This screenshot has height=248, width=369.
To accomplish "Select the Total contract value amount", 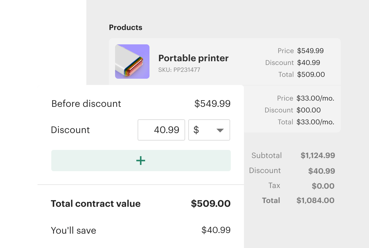I will pyautogui.click(x=211, y=203).
